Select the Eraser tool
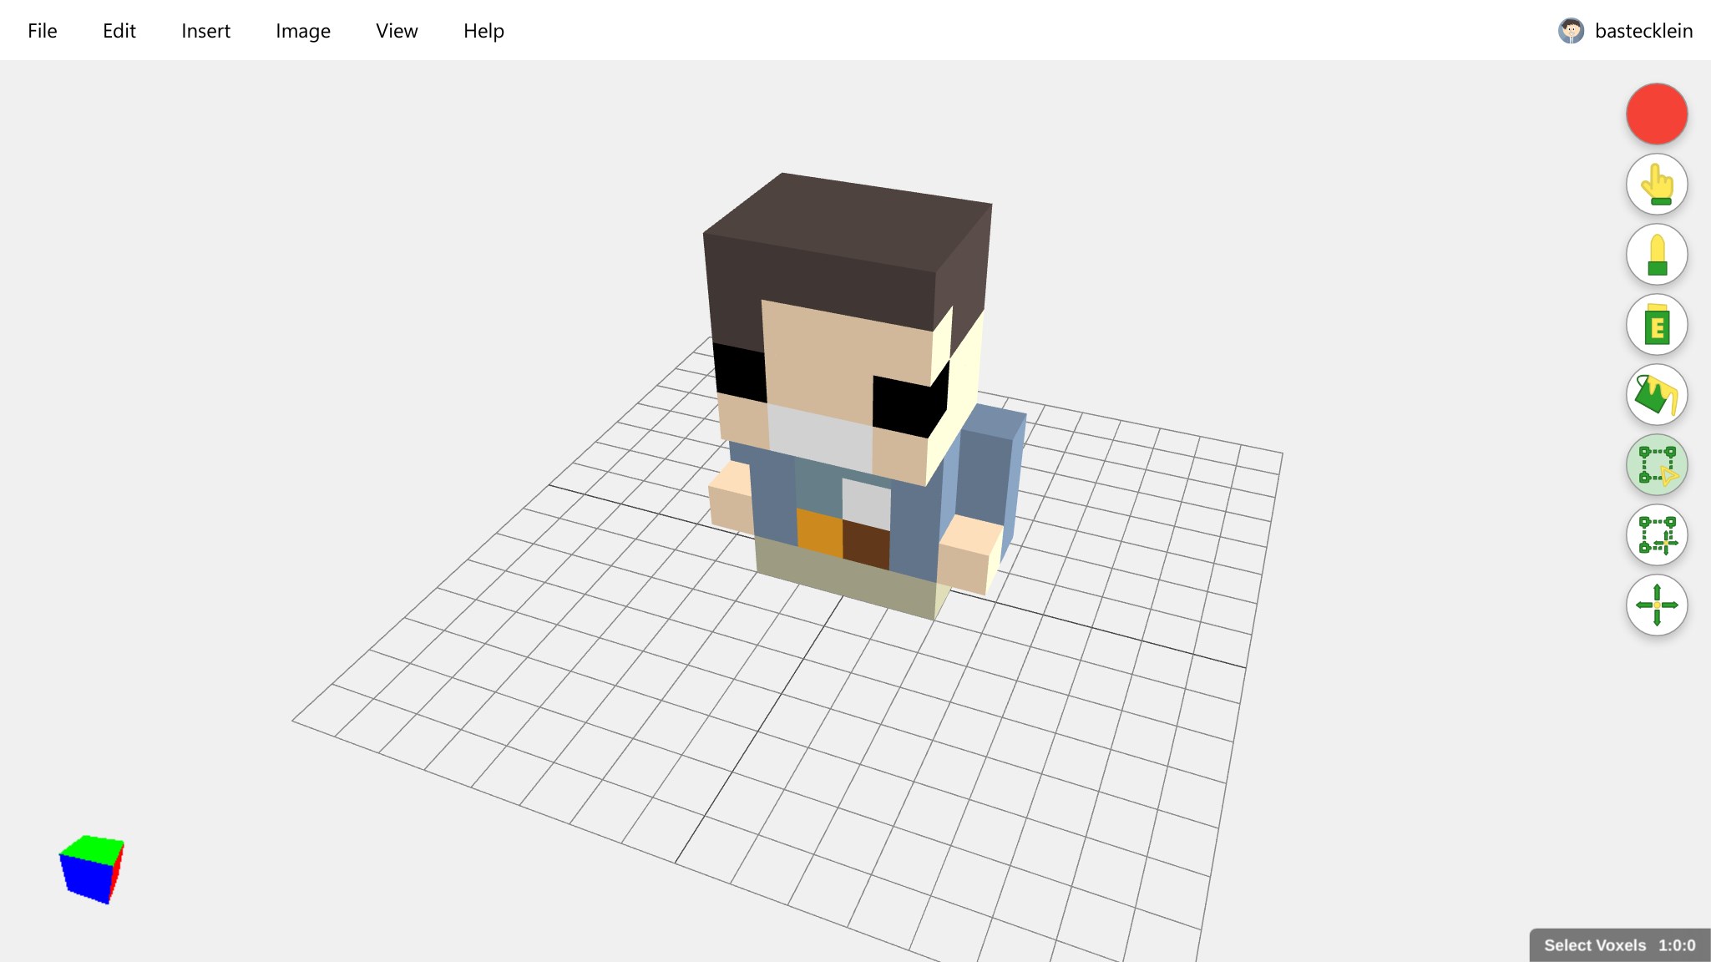1711x962 pixels. click(1658, 325)
